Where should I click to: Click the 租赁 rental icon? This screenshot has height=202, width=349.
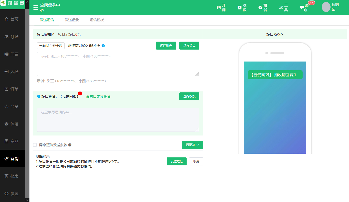(x=260, y=7)
